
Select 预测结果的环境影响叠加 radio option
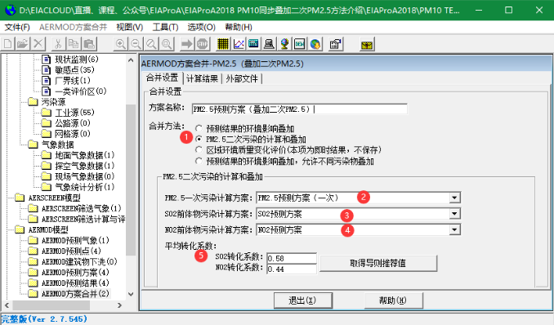tap(199, 128)
